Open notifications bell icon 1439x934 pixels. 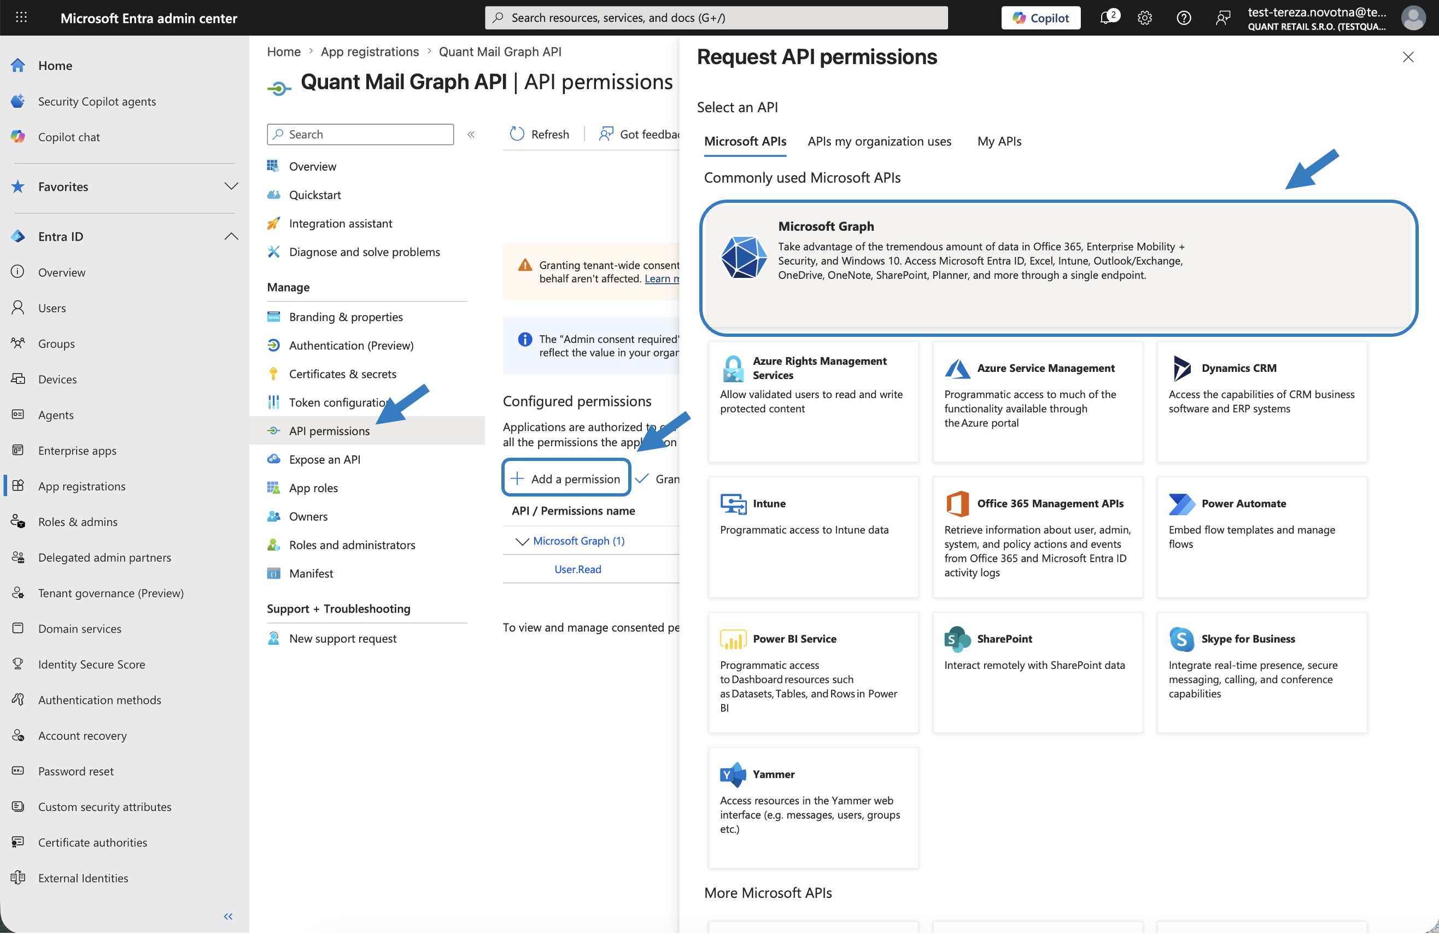point(1107,17)
